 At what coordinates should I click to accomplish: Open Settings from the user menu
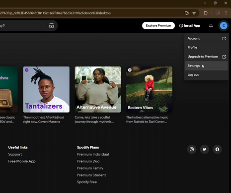tap(206, 65)
